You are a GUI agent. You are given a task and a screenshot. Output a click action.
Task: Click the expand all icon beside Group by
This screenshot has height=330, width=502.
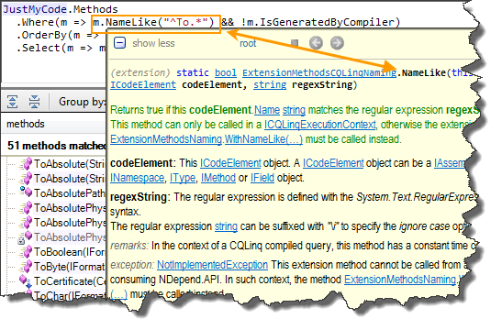point(13,102)
